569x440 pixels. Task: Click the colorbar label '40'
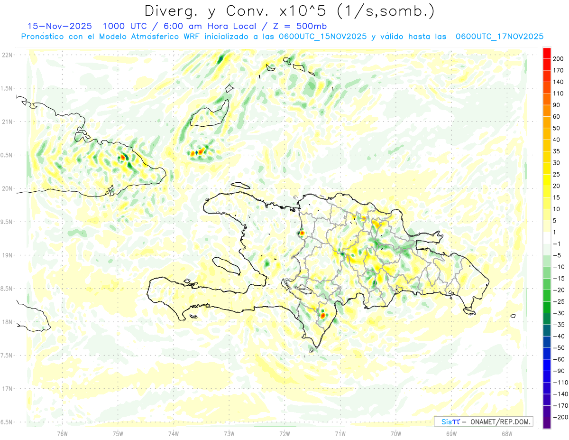click(x=557, y=140)
